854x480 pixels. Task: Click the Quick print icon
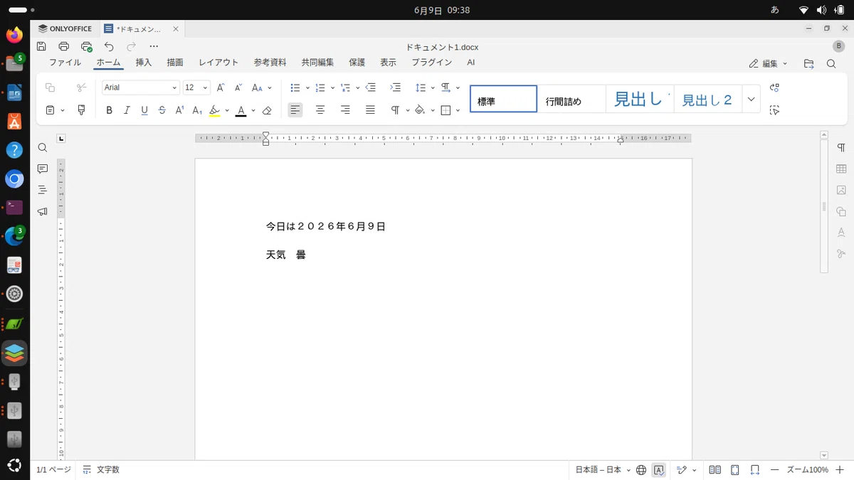pyautogui.click(x=87, y=46)
